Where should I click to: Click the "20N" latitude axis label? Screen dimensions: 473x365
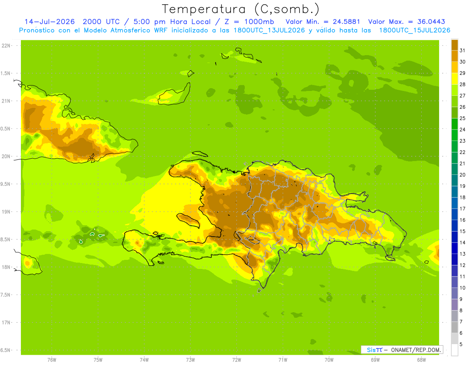coord(6,156)
